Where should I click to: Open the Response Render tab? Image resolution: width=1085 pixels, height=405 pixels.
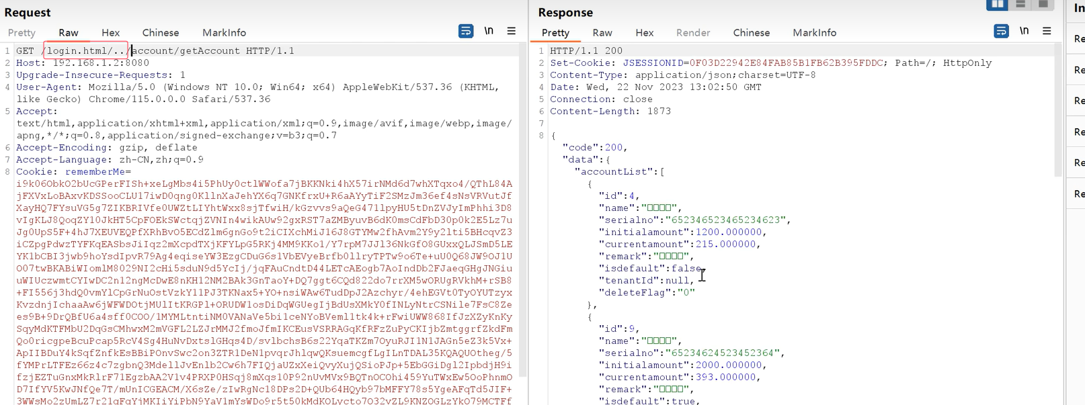(x=692, y=33)
